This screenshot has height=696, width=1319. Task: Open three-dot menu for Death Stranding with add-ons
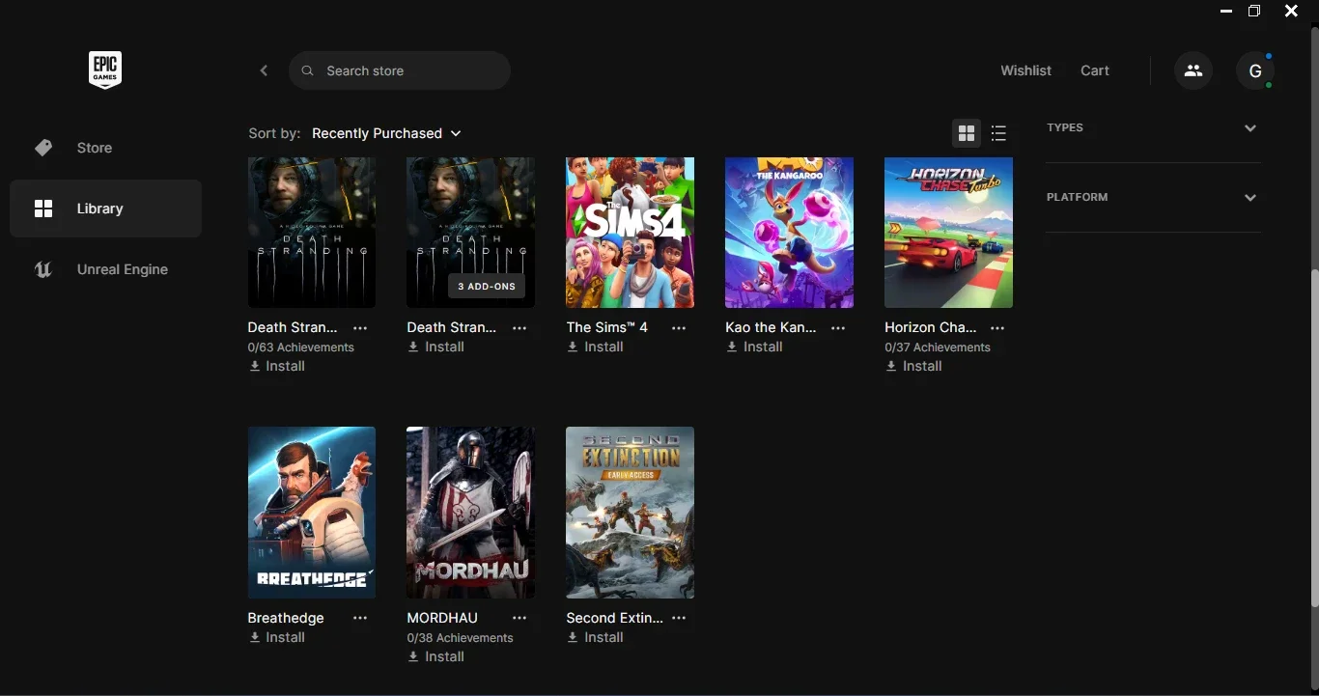pos(519,328)
